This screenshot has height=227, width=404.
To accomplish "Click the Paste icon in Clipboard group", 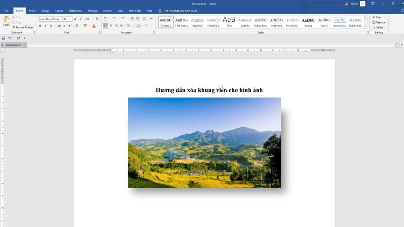I will (x=6, y=21).
